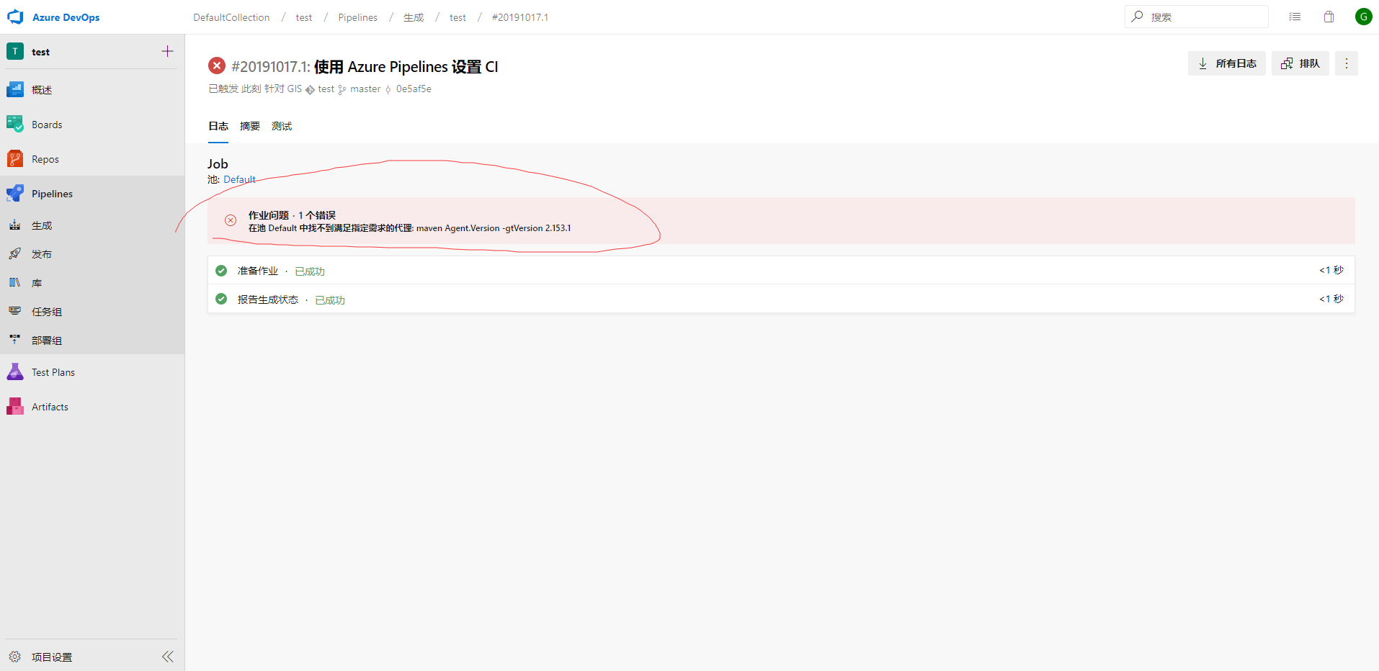Switch to the 摘要 tab

pos(249,126)
